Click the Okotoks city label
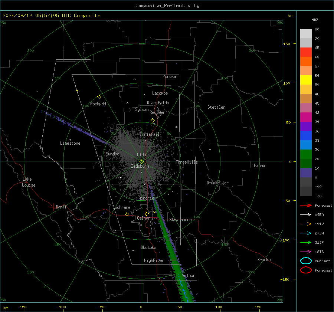Viewport: 334px width, 312px height. 148,247
